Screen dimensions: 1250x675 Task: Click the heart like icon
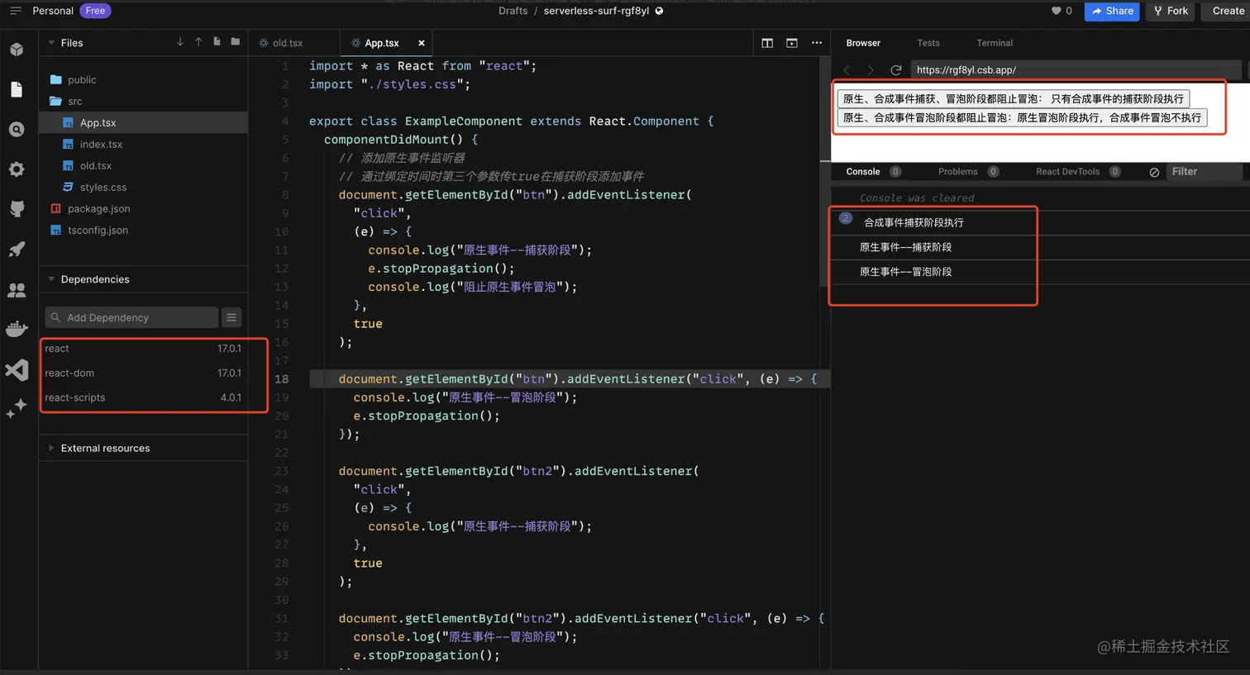click(x=1056, y=11)
